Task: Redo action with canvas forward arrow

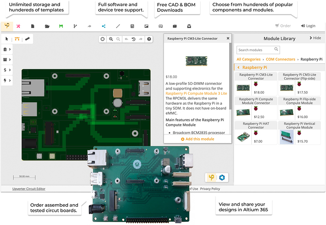Action: click(141, 39)
